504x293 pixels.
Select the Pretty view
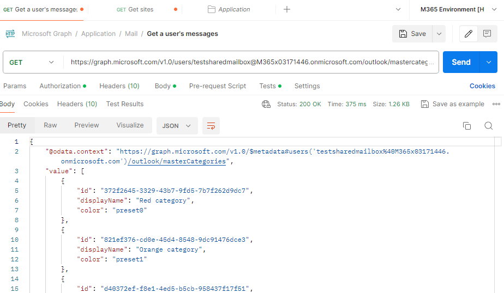point(17,125)
